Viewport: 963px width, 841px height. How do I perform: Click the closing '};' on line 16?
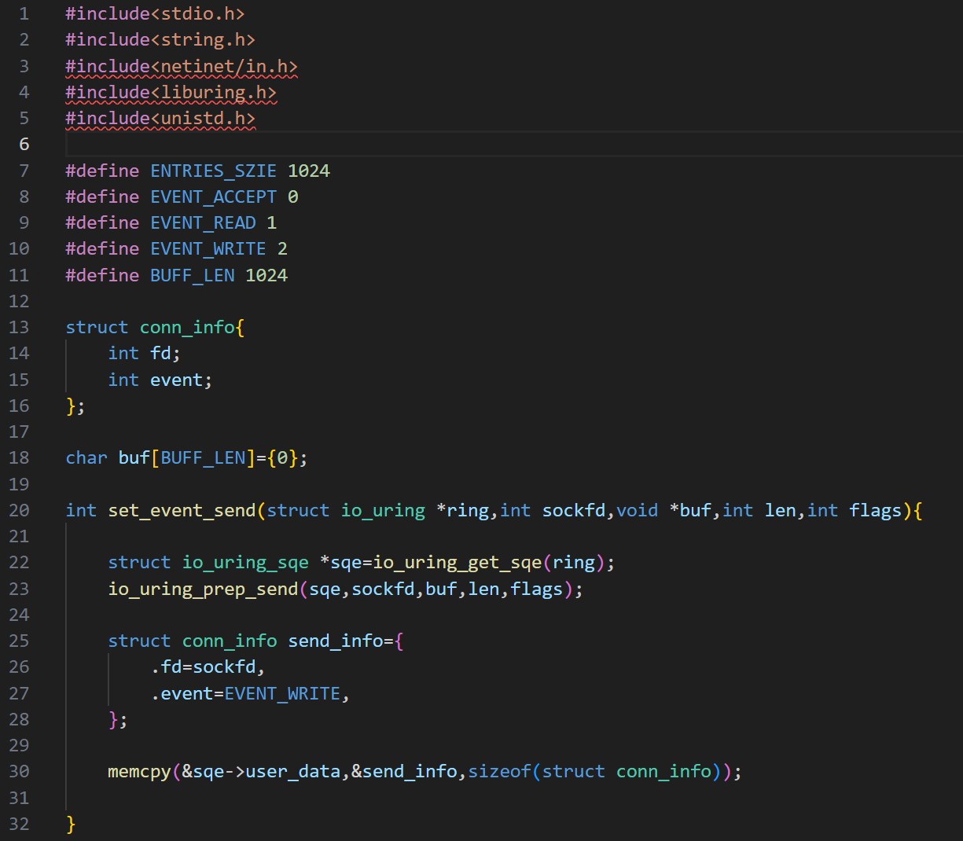coord(75,406)
